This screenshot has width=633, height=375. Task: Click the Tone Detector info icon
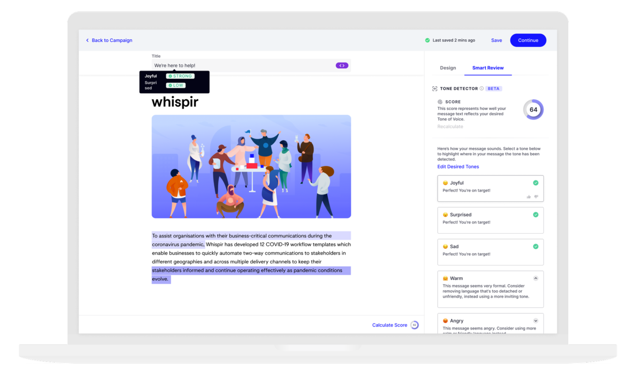click(x=481, y=88)
